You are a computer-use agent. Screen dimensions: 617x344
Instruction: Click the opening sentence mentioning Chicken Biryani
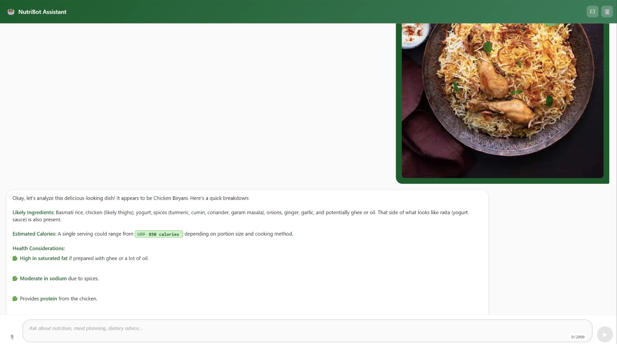[x=131, y=198]
